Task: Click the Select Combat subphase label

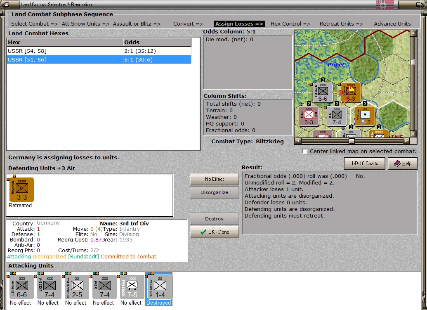Action: 34,24
